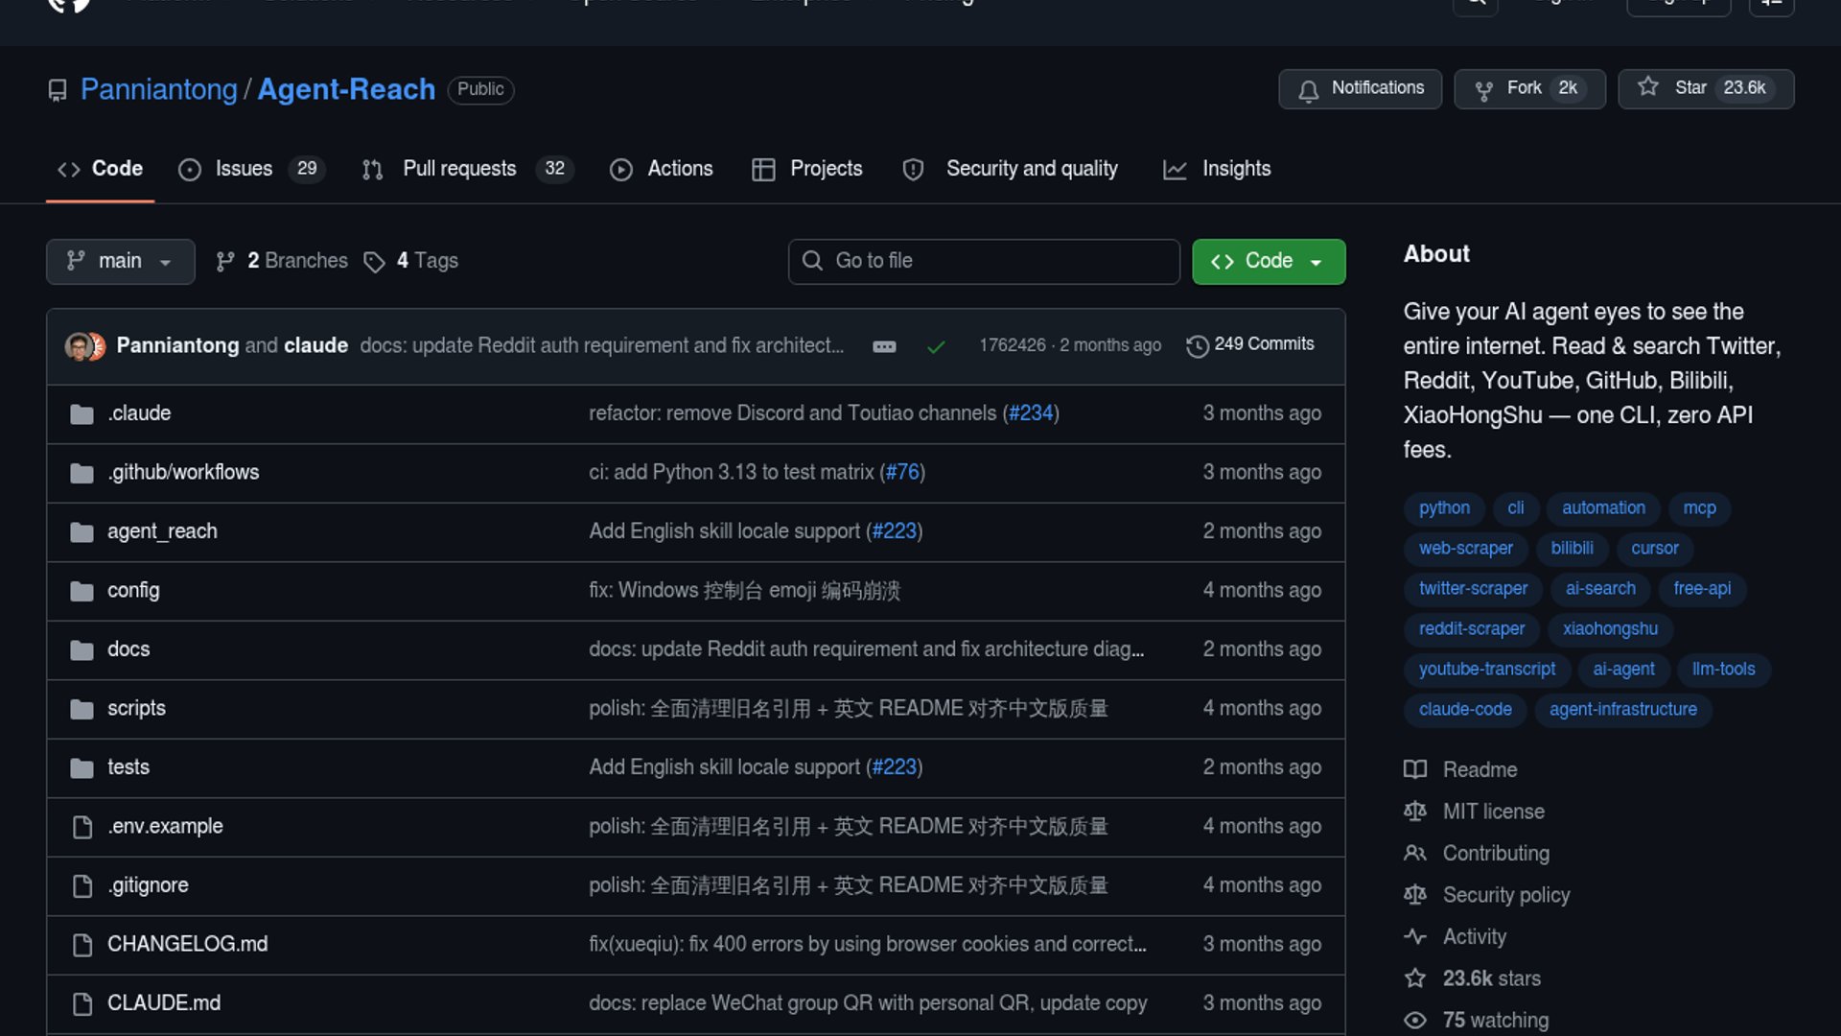Open the Windows emoji fix commit message
This screenshot has width=1841, height=1036.
(744, 591)
